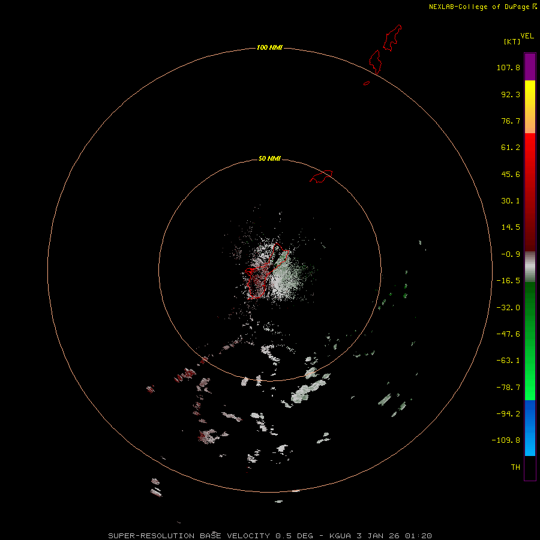Click the TH threshold label
This screenshot has width=540, height=540.
[x=515, y=467]
